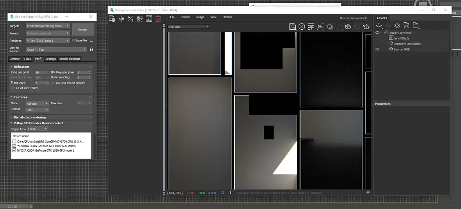
Task: Select the Layers panel tab
Action: pos(382,18)
